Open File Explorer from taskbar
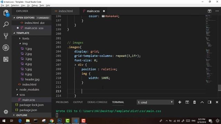 28,121
